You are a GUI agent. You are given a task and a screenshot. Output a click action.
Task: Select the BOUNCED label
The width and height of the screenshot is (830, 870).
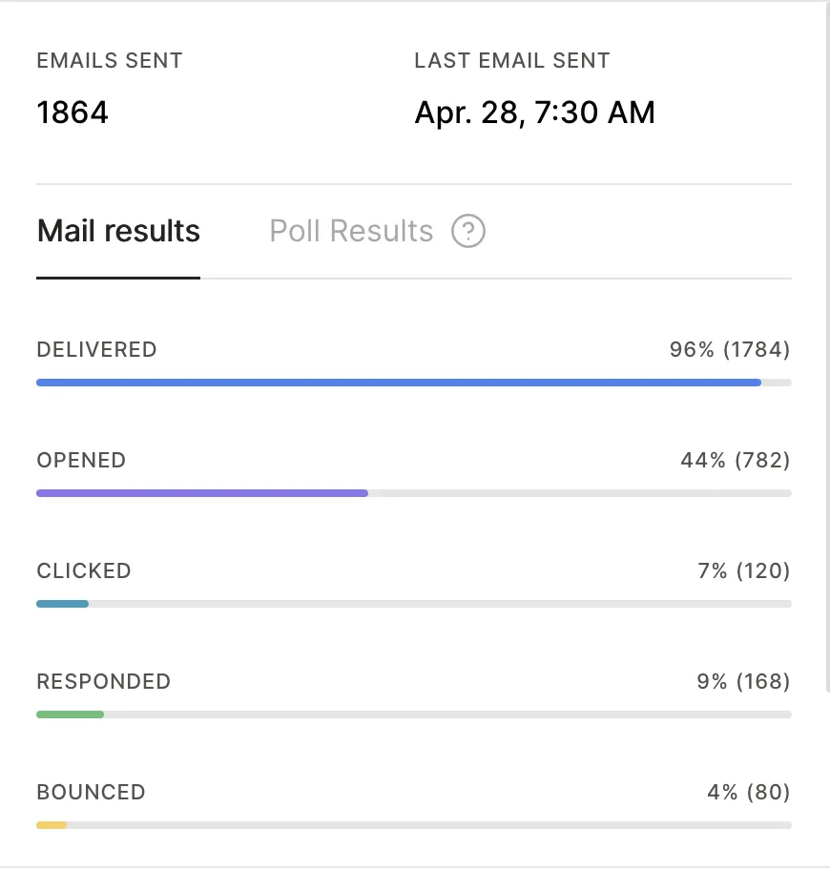(x=91, y=792)
